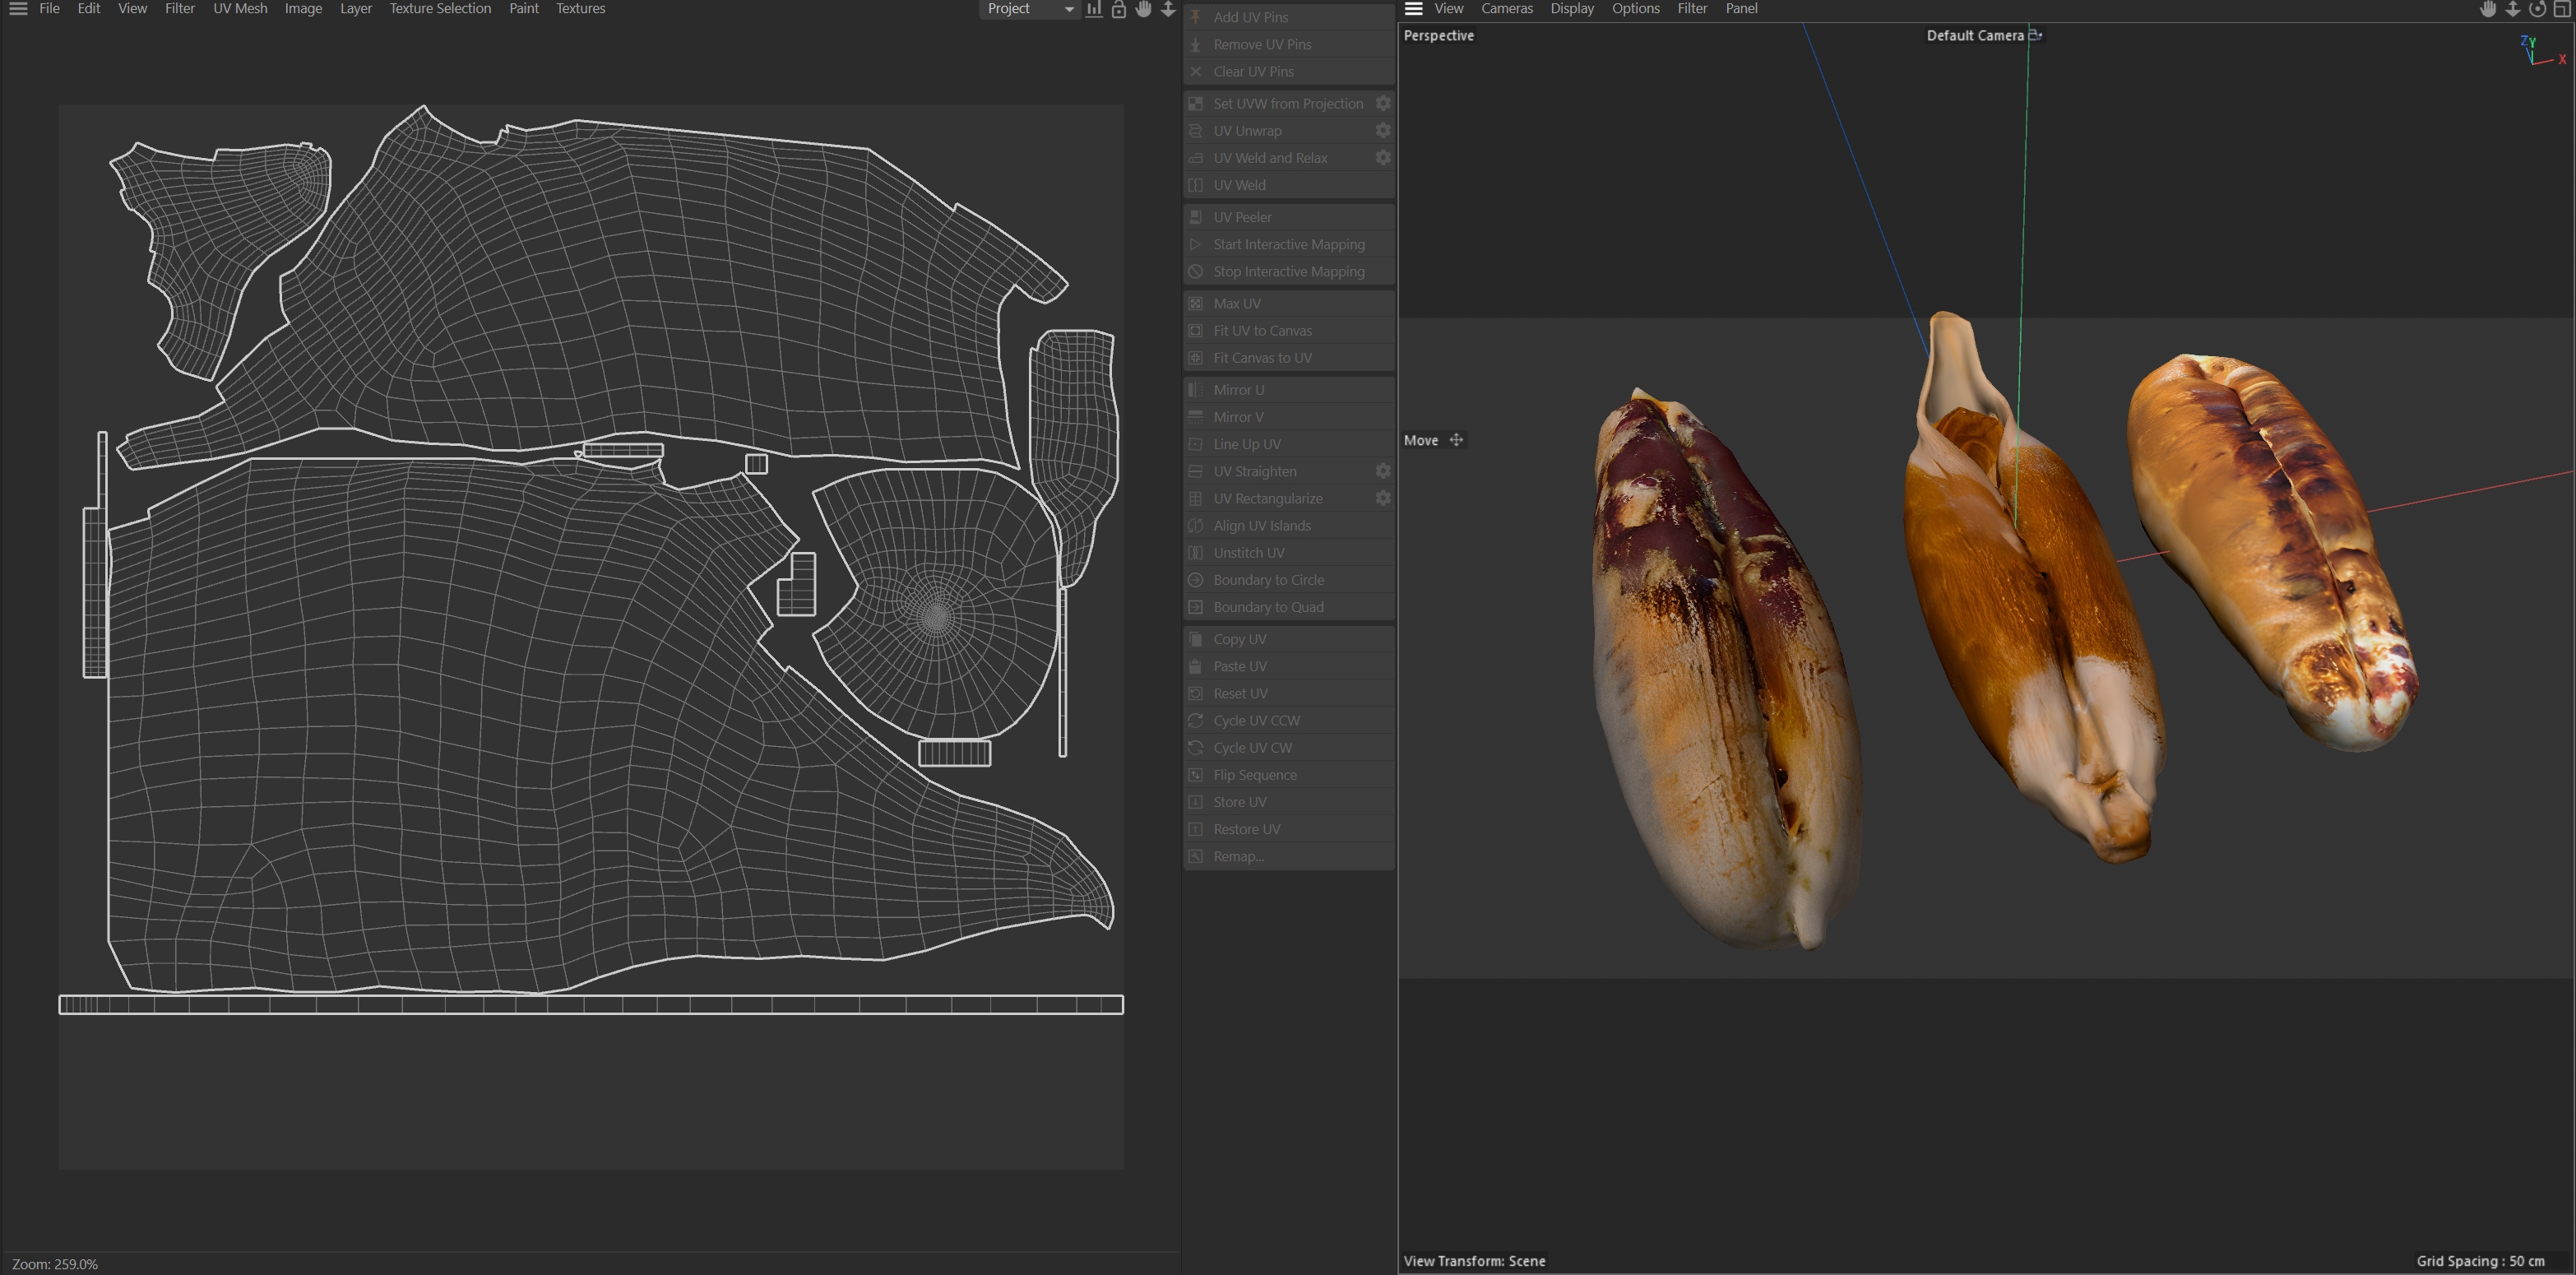Viewport: 2576px width, 1275px height.
Task: Open the Cameras menu in viewport
Action: [x=1506, y=9]
